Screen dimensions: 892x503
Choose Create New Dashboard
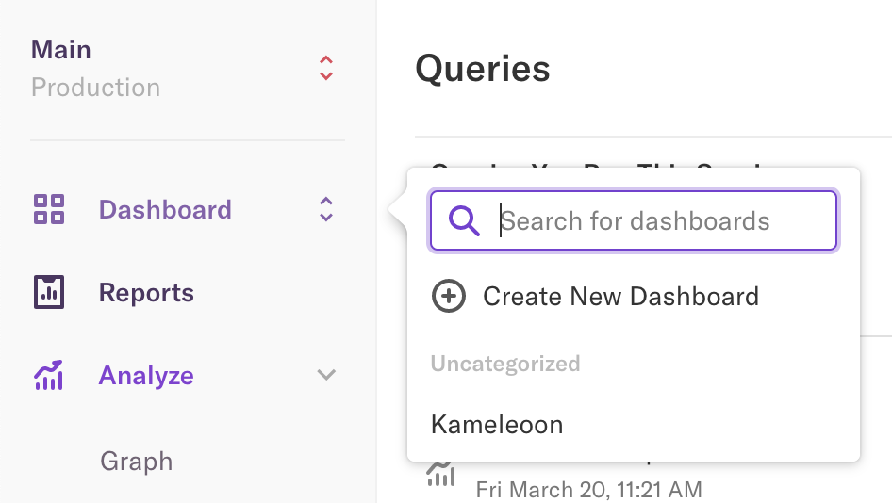[620, 297]
